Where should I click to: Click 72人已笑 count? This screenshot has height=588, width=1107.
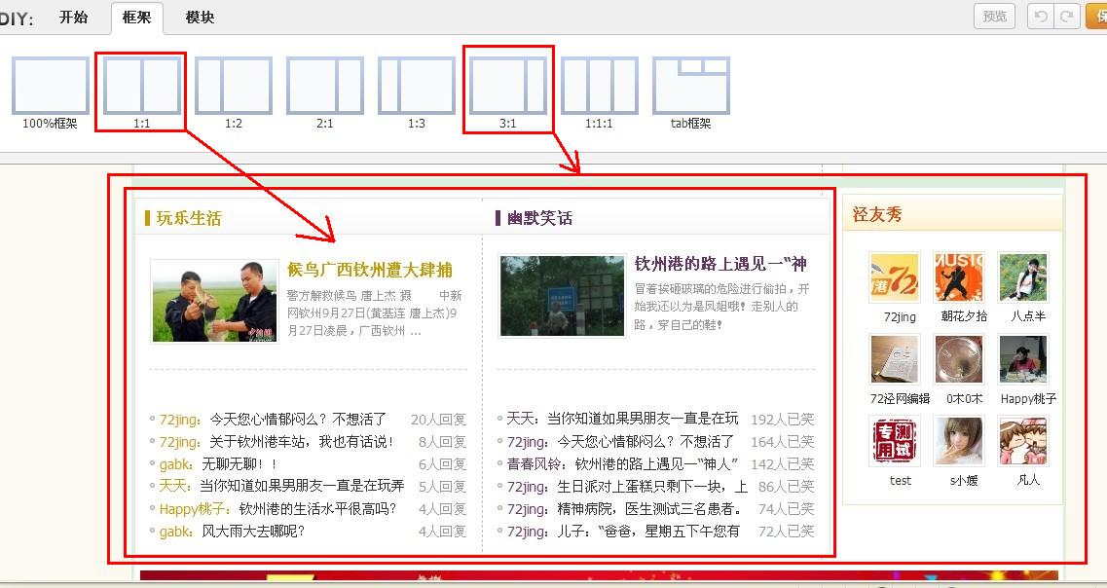(x=786, y=531)
